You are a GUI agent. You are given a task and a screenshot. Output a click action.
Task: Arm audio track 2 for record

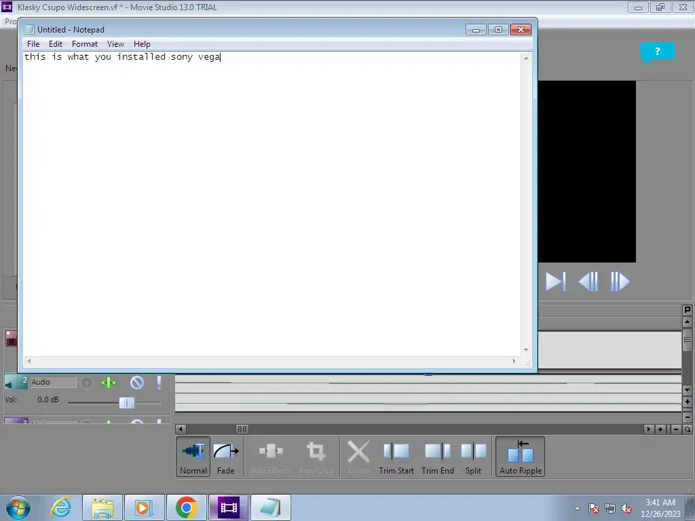87,383
